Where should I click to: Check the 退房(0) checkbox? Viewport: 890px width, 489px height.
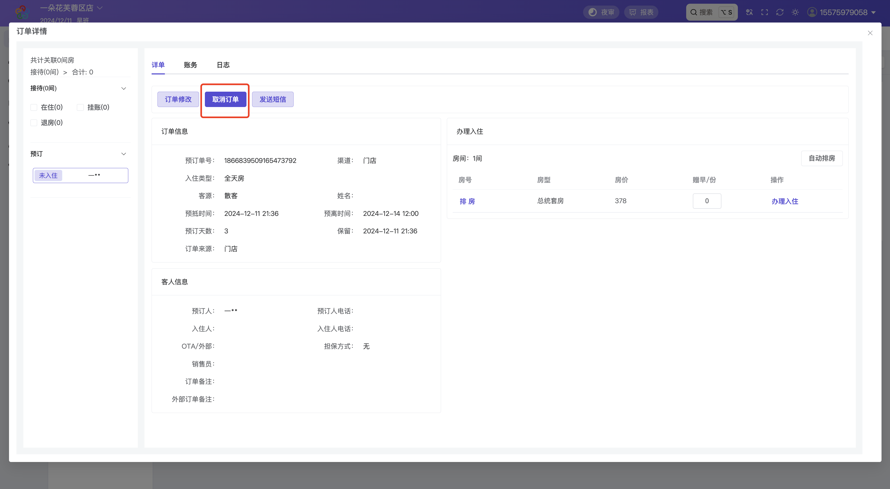(x=34, y=123)
